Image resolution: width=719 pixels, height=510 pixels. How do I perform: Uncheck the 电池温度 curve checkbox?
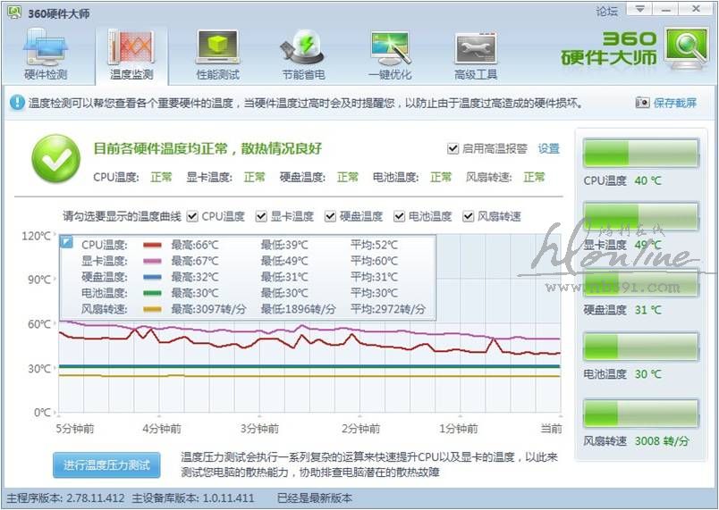click(399, 216)
